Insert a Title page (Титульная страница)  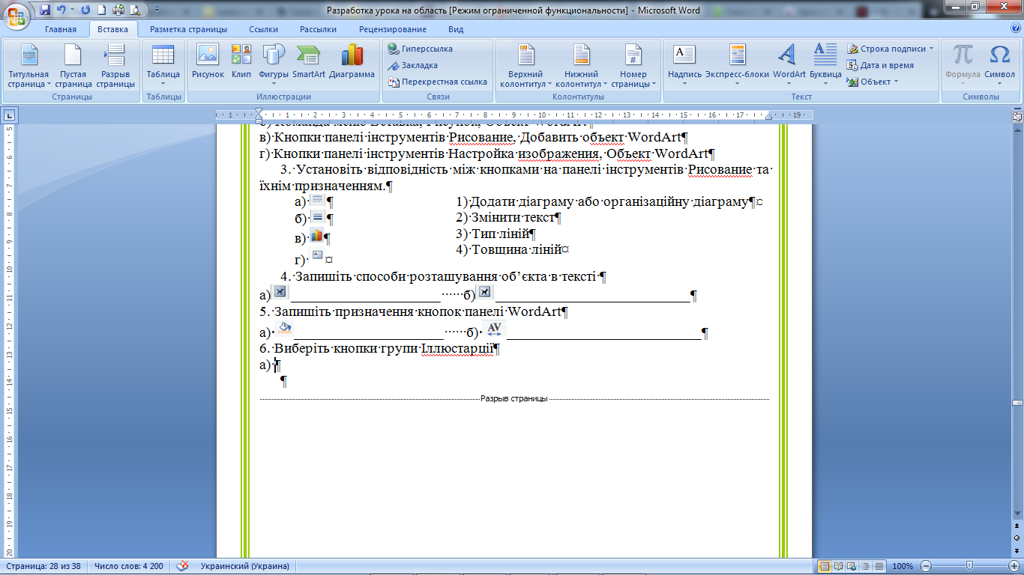point(28,67)
